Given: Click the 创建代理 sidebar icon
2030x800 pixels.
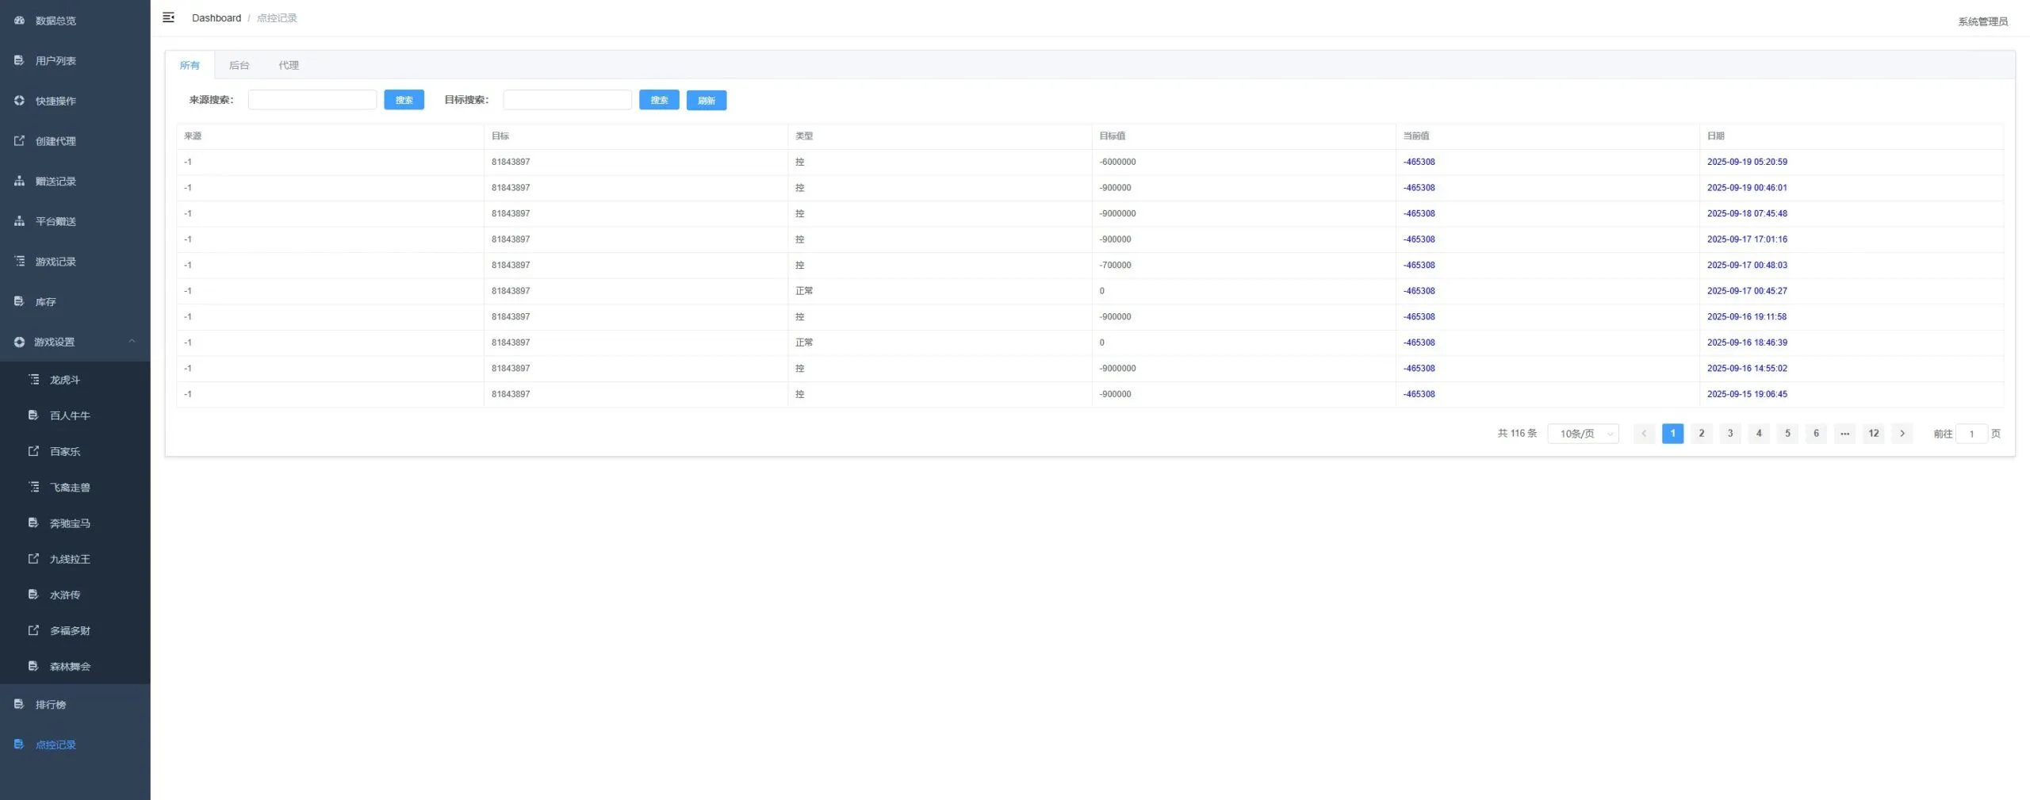Looking at the screenshot, I should pyautogui.click(x=19, y=141).
